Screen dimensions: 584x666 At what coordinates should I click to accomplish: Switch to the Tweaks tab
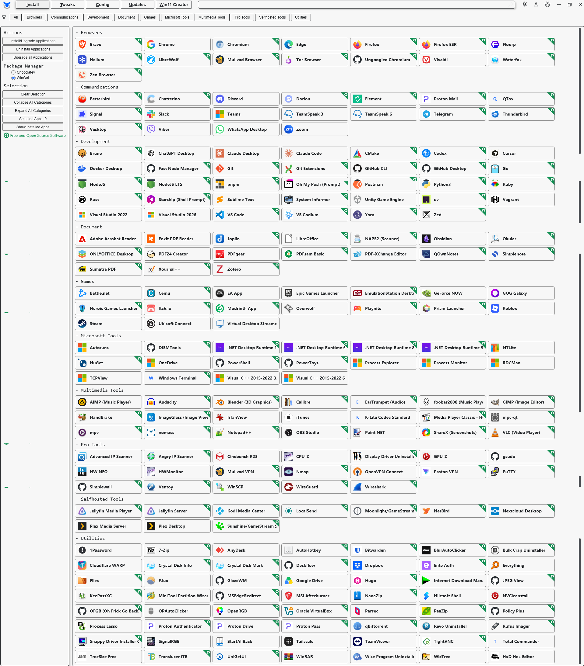coord(67,5)
